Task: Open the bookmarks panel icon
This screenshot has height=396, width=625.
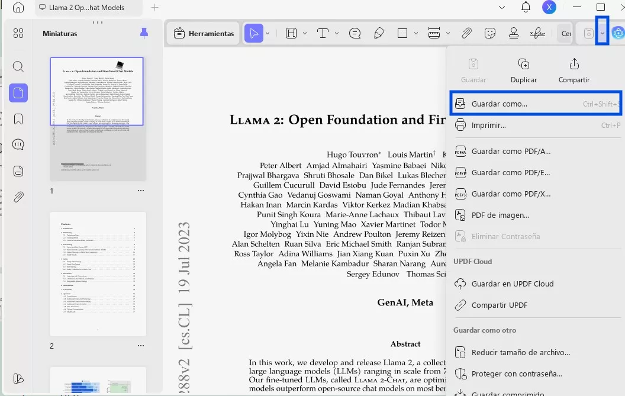Action: pyautogui.click(x=18, y=119)
